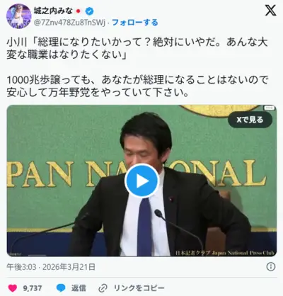Open the info circle icon
This screenshot has height=296, width=283.
[271, 267]
